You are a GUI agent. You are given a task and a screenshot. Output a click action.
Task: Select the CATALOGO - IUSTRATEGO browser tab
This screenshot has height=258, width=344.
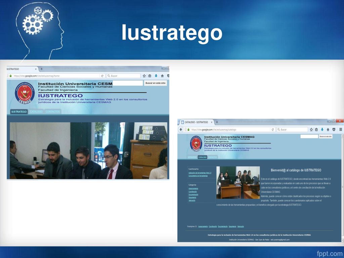[x=197, y=122]
